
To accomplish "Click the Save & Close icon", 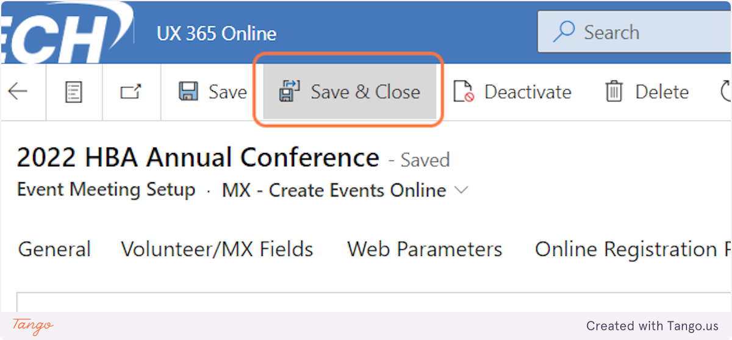I will coord(289,92).
